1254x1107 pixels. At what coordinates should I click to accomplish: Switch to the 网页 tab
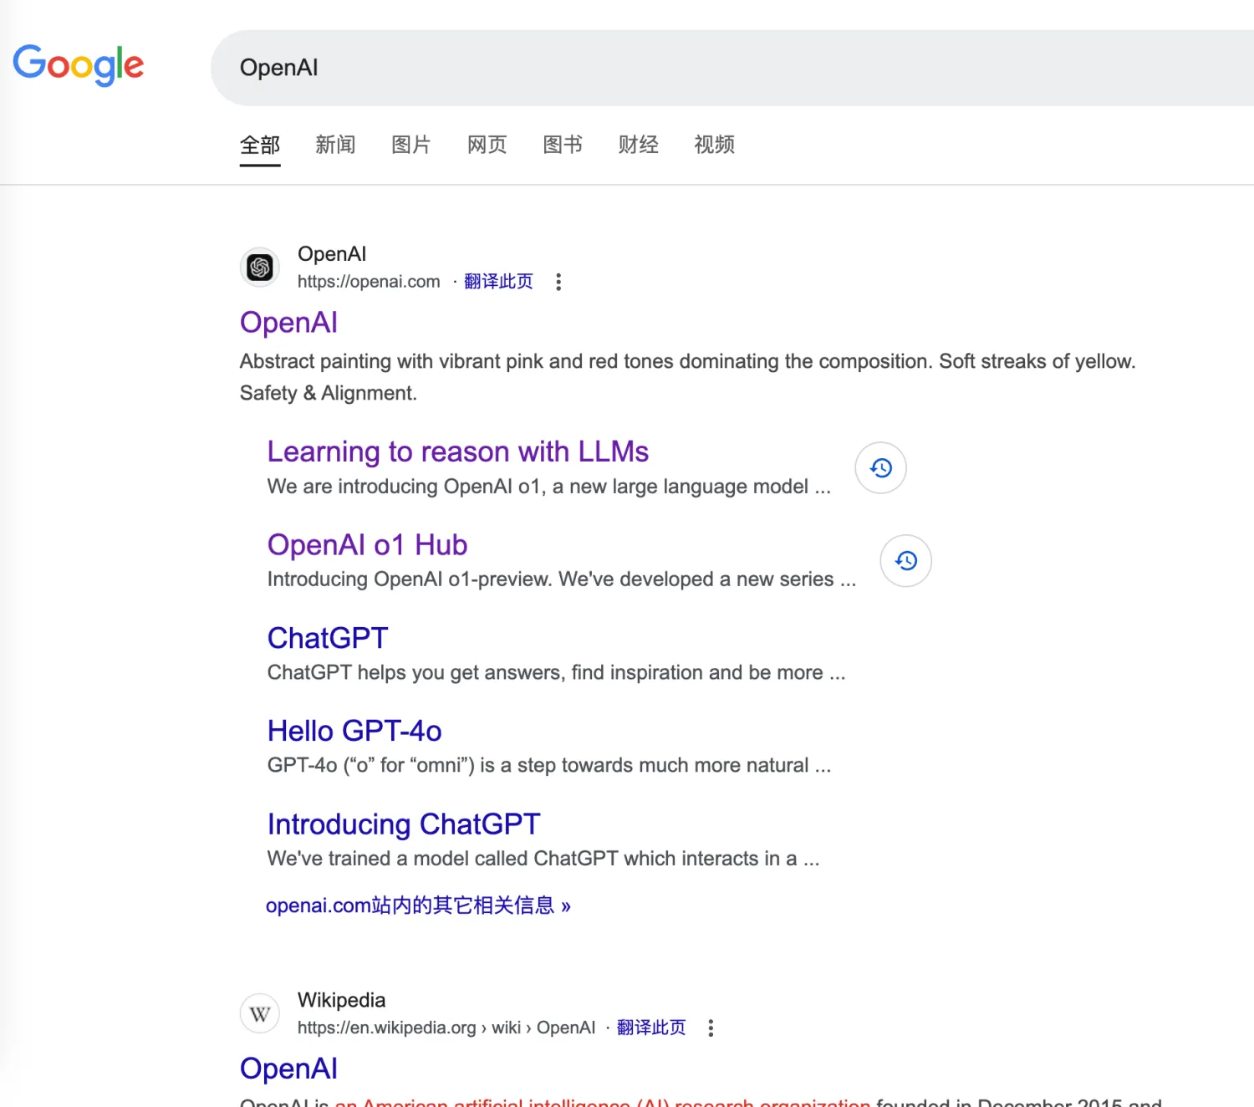(x=487, y=145)
